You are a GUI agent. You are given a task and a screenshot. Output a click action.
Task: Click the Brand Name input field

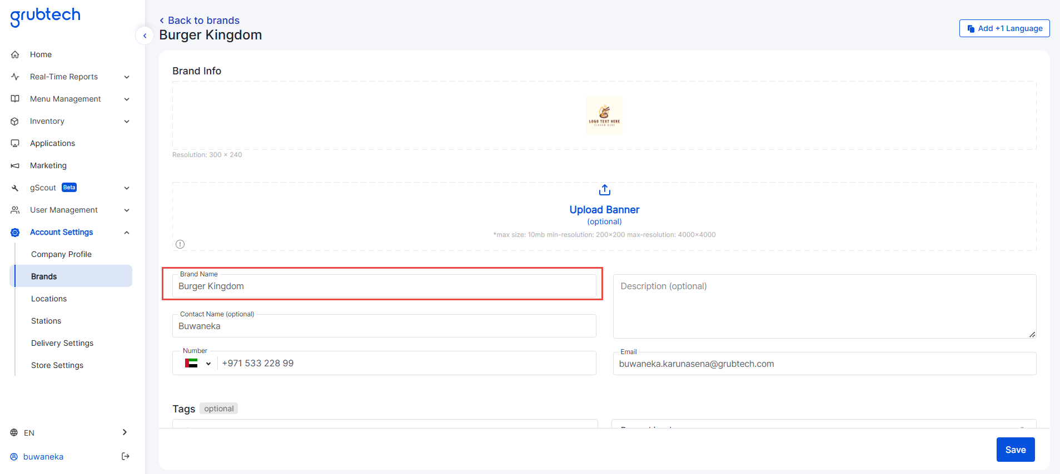coord(384,286)
